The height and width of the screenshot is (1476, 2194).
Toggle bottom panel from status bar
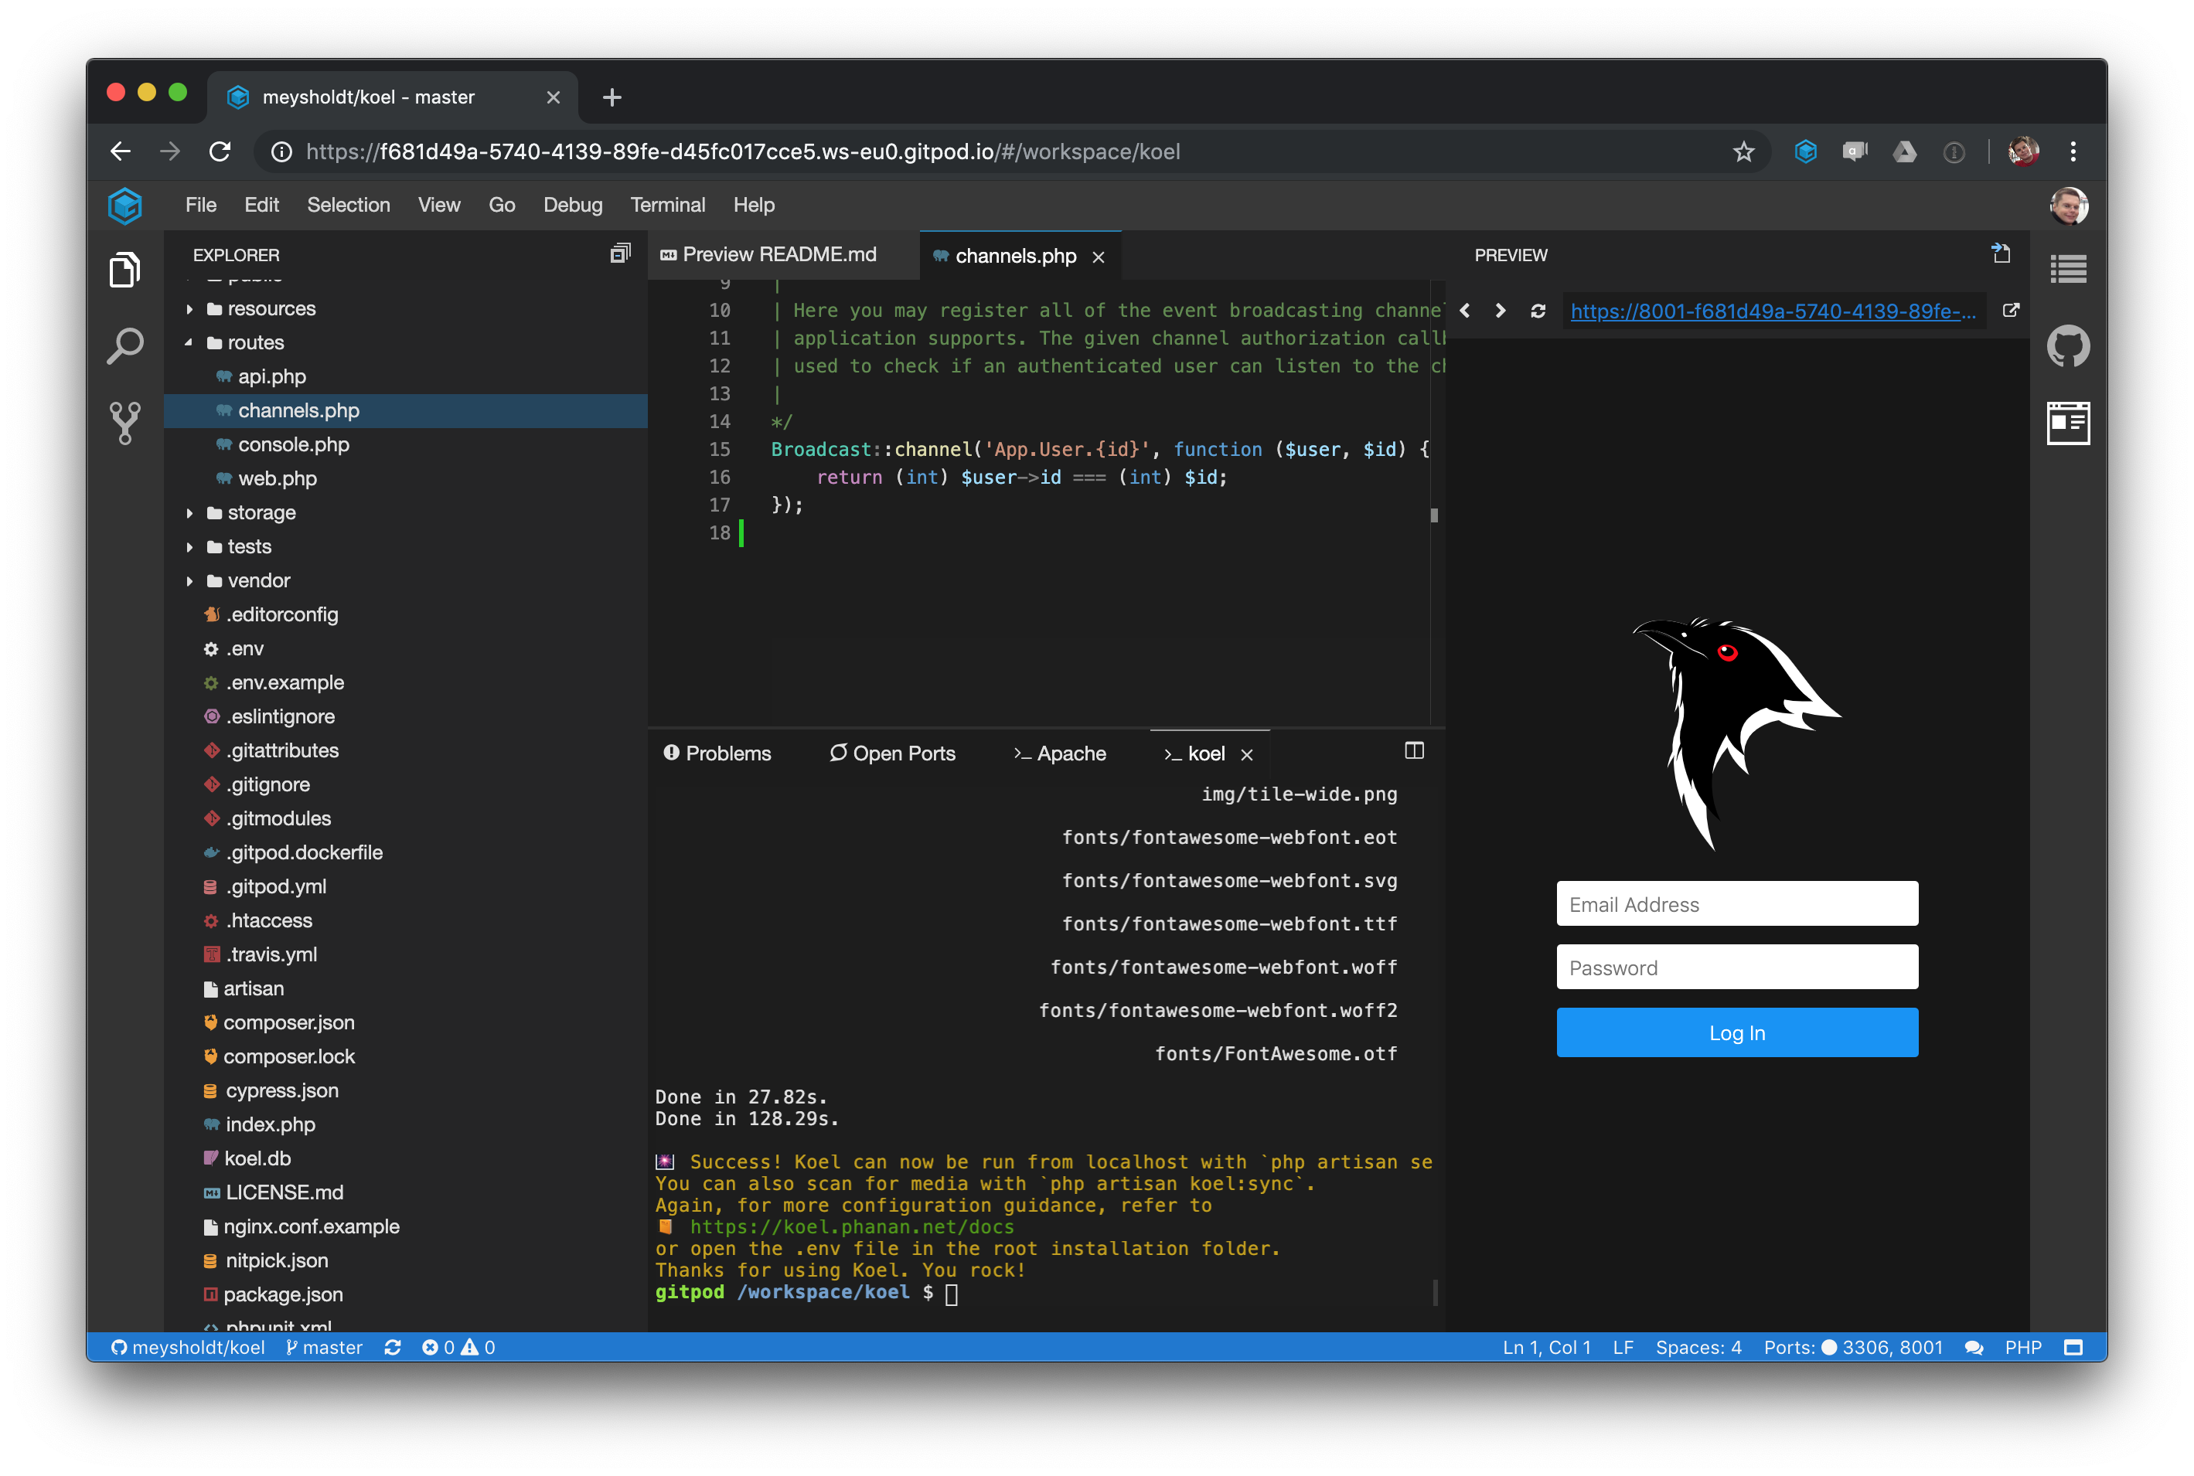tap(2073, 1347)
